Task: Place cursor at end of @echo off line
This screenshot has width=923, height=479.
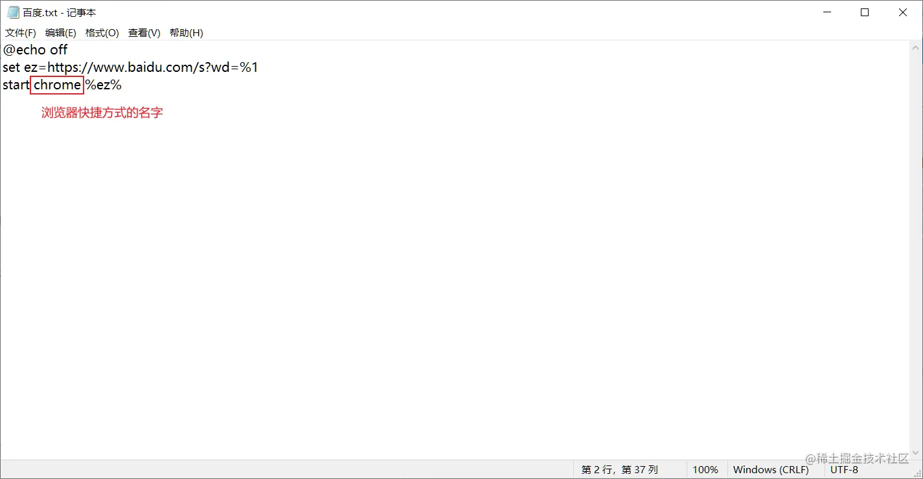Action: pos(68,50)
